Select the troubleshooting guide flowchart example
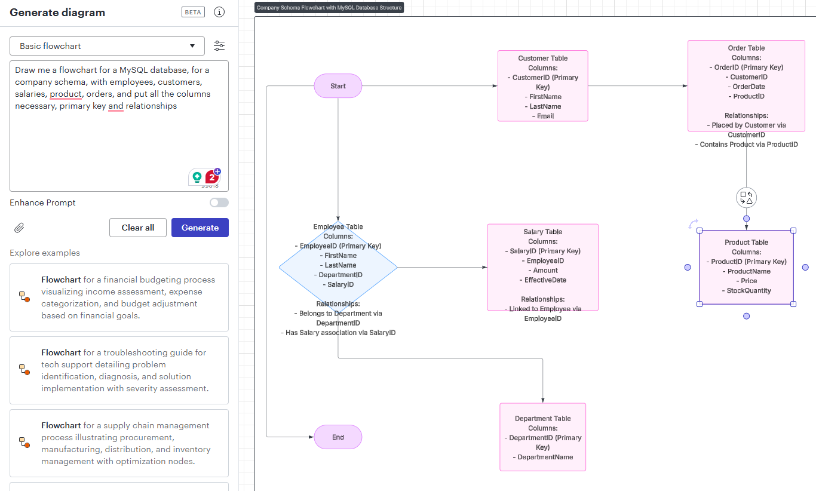The image size is (816, 491). tap(119, 370)
